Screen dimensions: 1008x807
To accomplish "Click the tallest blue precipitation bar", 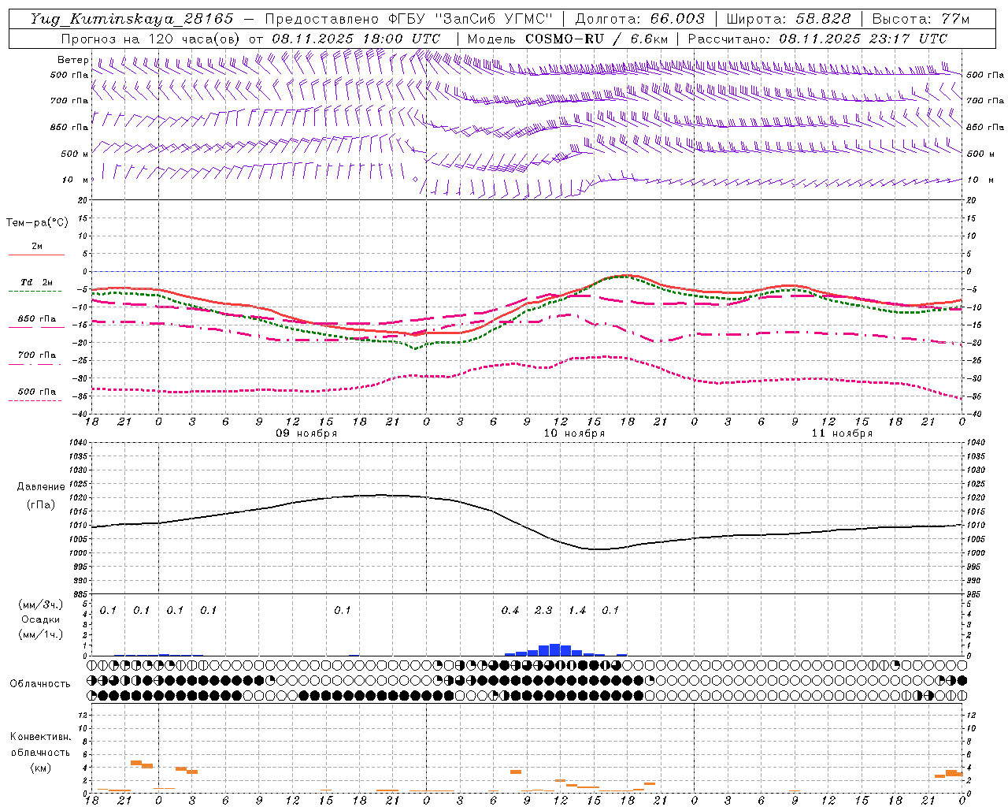I will tap(554, 650).
